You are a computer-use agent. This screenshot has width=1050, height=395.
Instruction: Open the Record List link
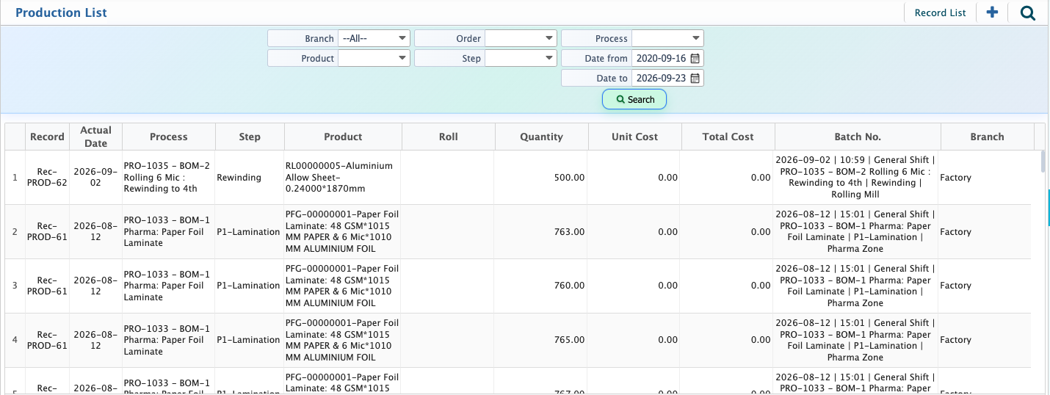940,12
